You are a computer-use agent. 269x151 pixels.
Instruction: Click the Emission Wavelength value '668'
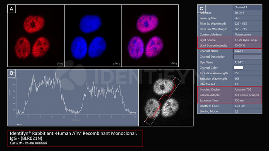click(237, 79)
